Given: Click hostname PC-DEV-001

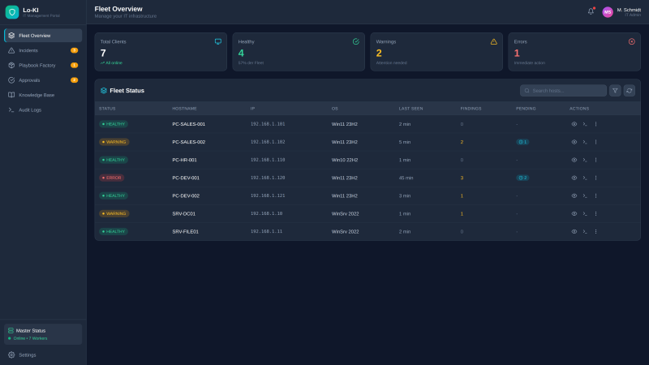Looking at the screenshot, I should [x=186, y=178].
